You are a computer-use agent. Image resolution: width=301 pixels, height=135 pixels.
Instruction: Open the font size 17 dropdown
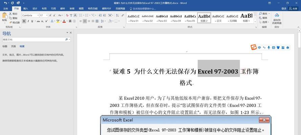click(x=47, y=15)
